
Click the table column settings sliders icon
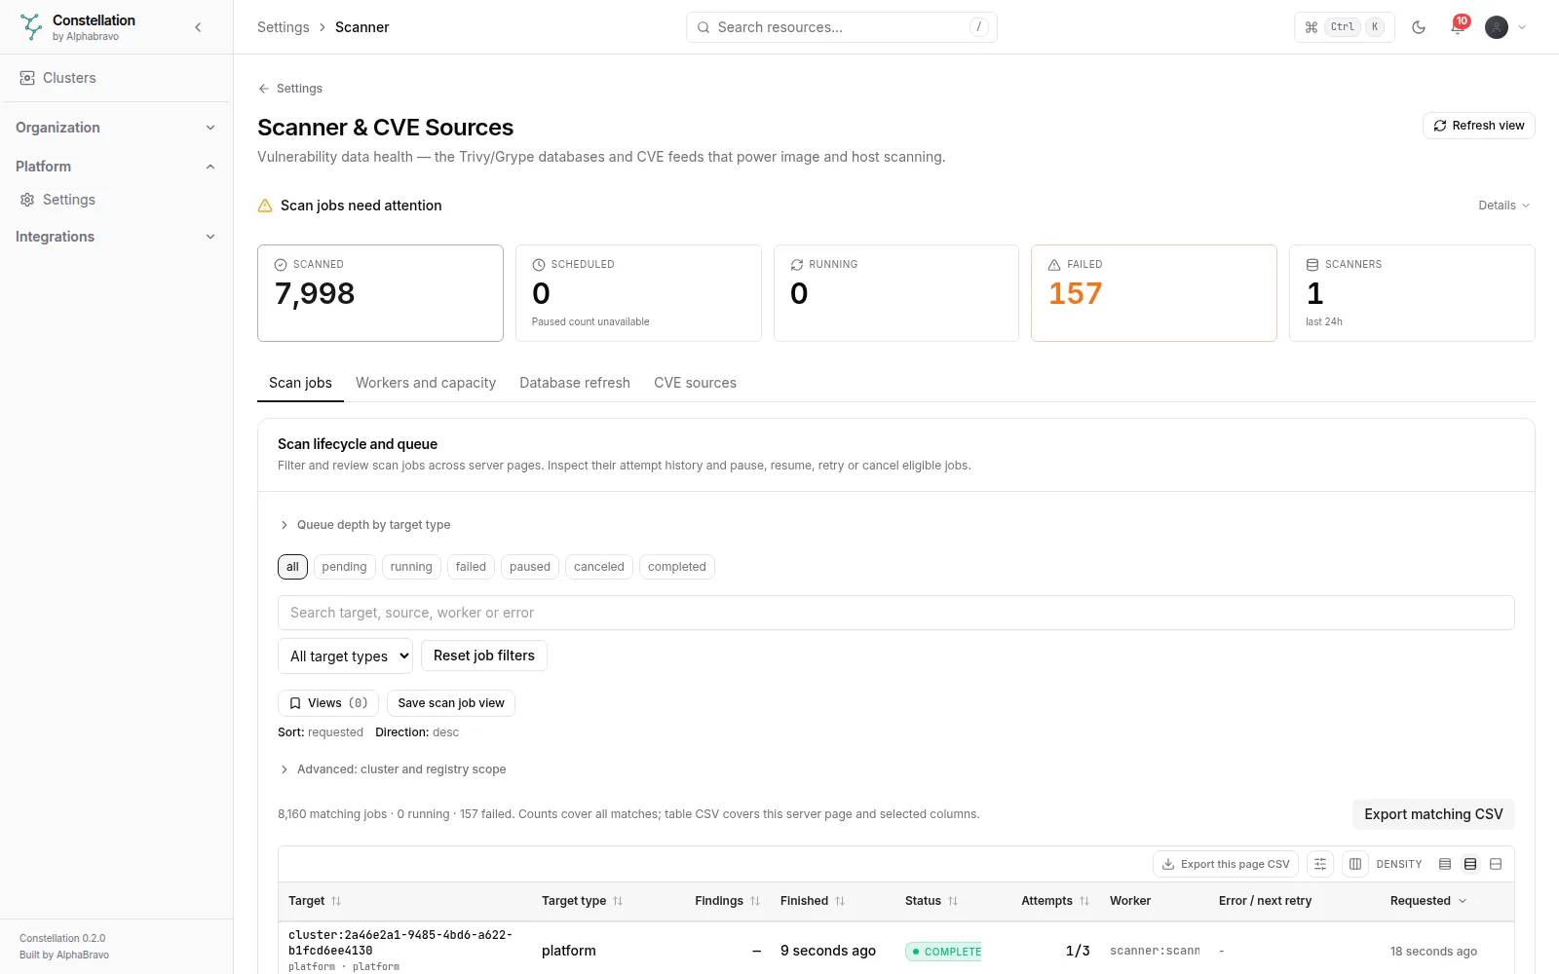(1320, 864)
